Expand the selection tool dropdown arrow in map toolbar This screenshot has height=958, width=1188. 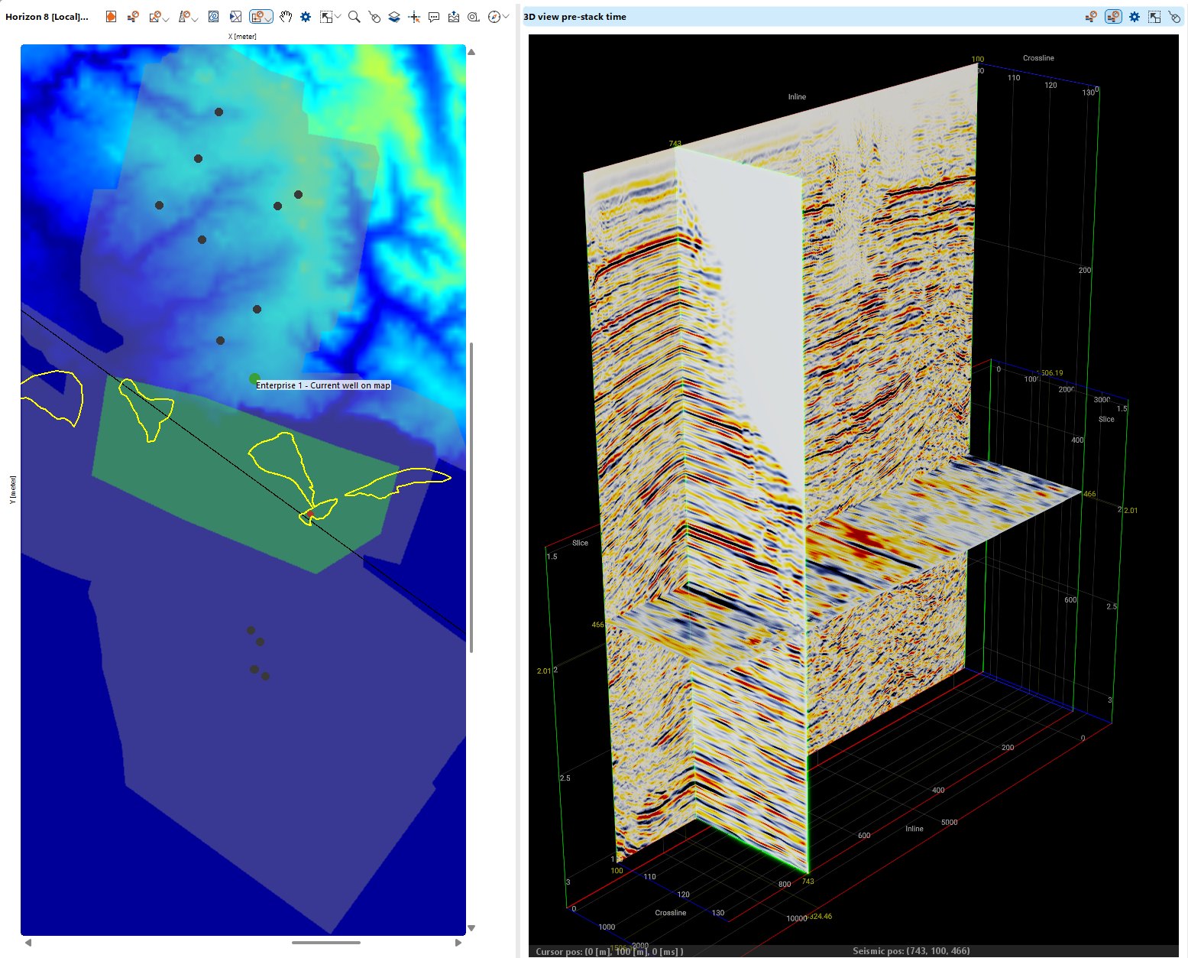[x=338, y=16]
